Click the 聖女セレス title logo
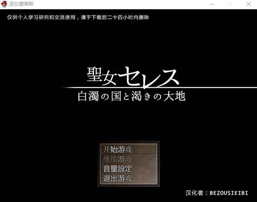The height and width of the screenshot is (202, 257). [x=133, y=77]
